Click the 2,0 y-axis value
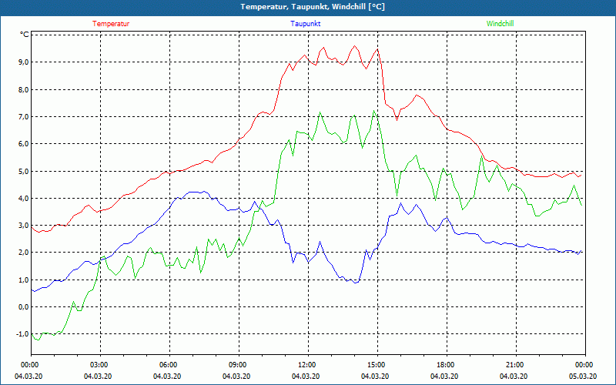 (x=24, y=253)
